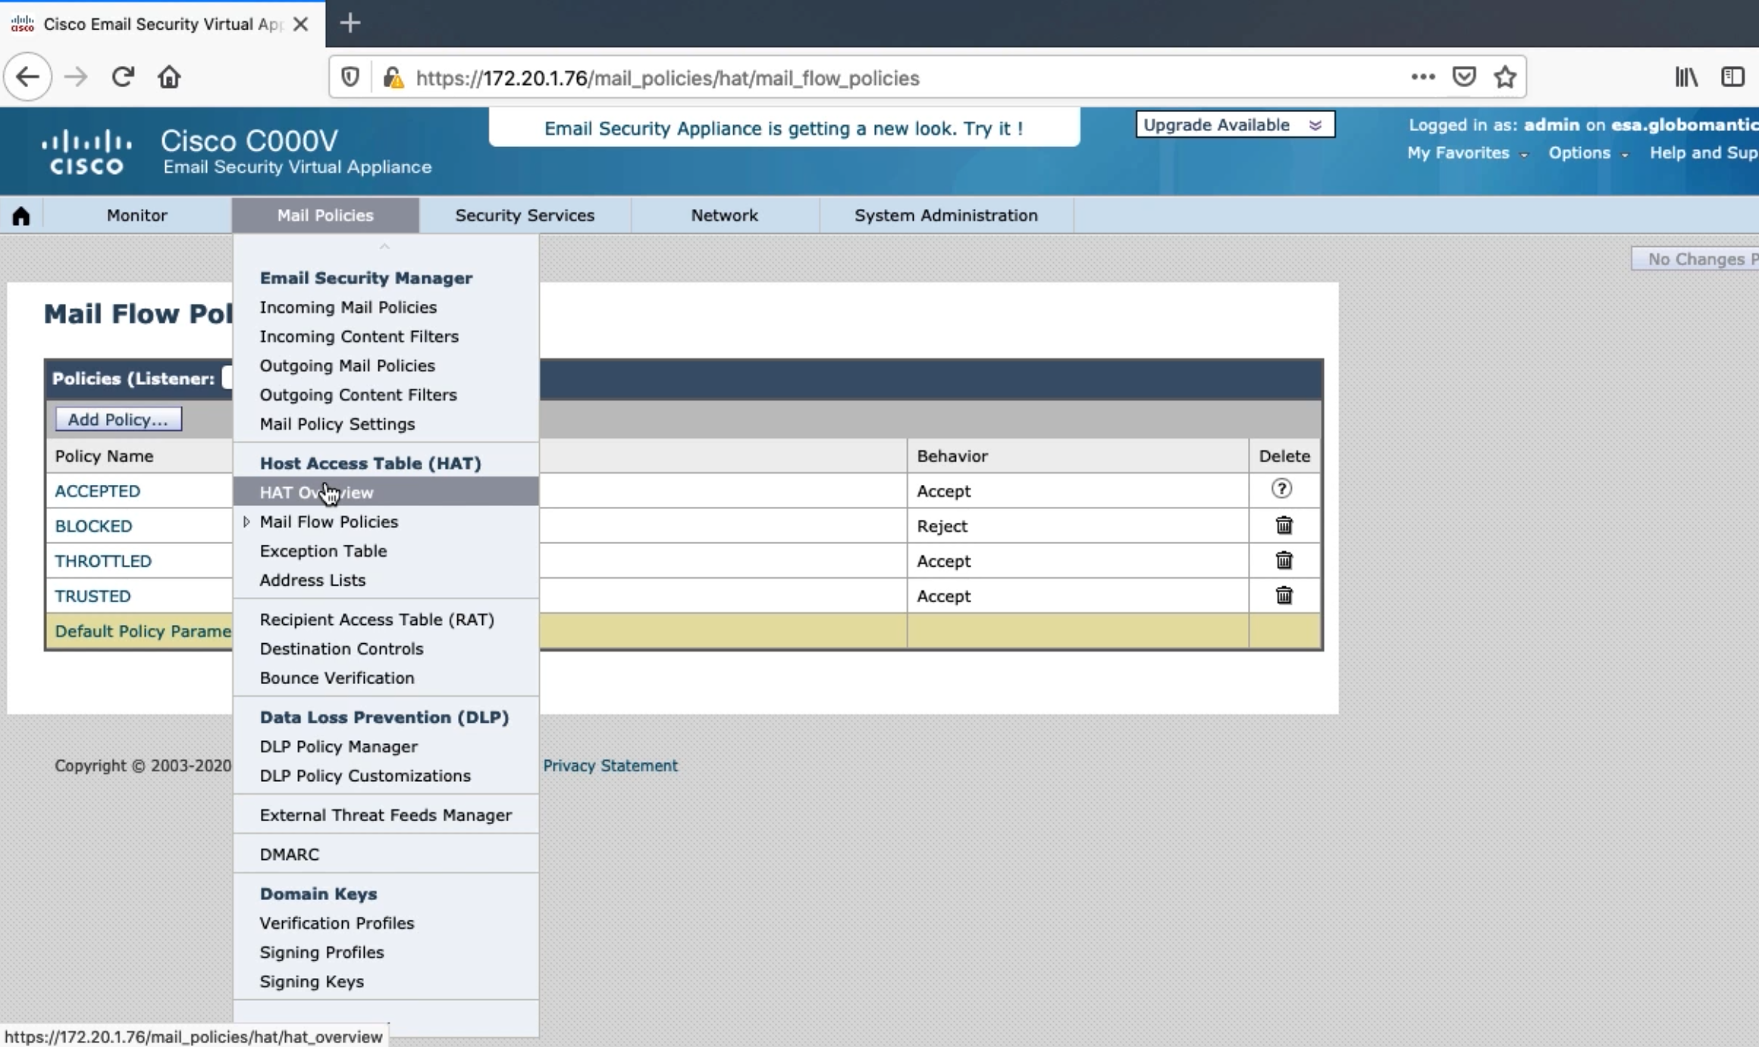
Task: Open External Threat Feeds Manager
Action: pyautogui.click(x=385, y=815)
